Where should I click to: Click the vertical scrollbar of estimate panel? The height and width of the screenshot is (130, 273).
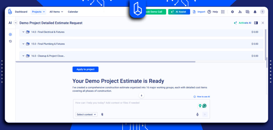point(266,44)
